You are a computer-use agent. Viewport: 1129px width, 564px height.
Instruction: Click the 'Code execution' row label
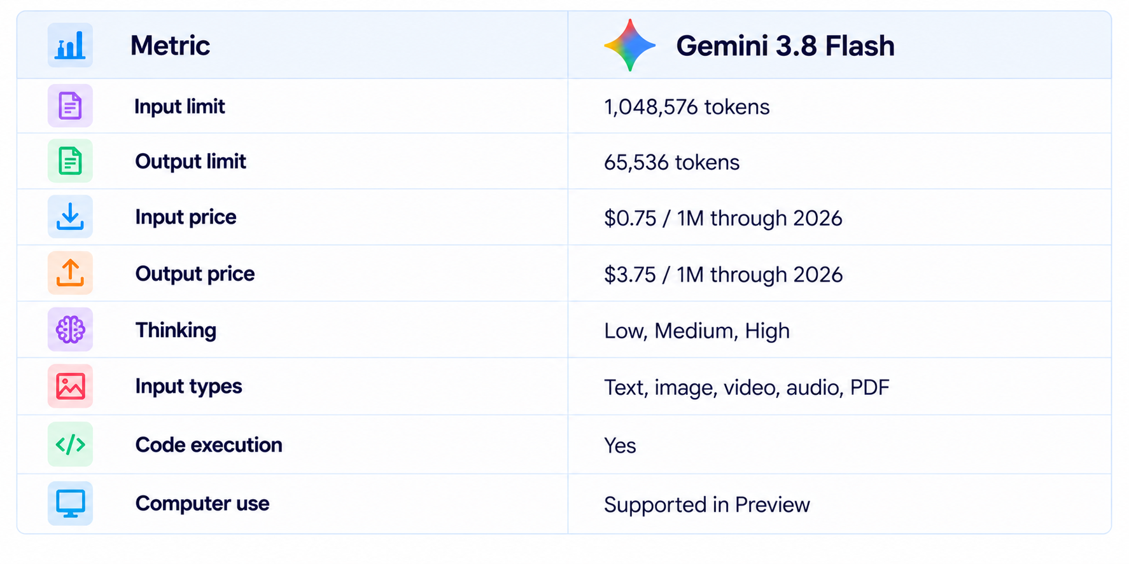point(209,444)
